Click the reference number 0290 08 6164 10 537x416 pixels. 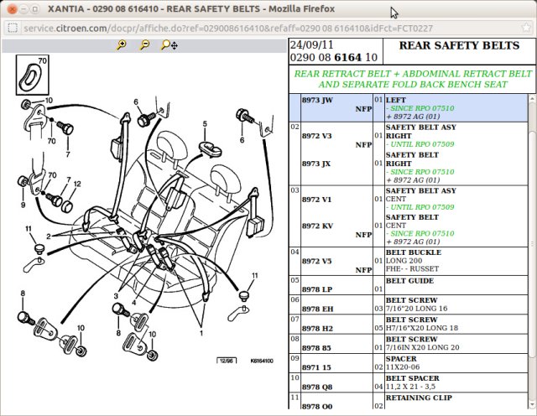[334, 58]
